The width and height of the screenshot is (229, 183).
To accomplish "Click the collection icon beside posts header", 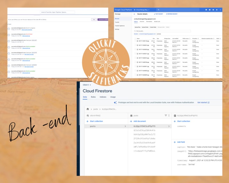I will point(131,116).
